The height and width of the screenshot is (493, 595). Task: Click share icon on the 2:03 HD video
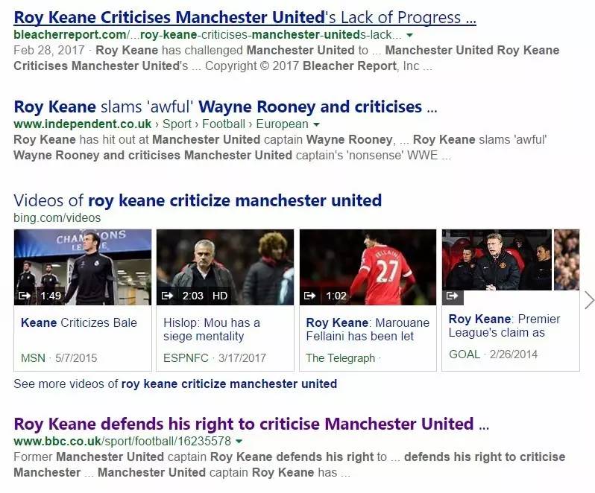tap(167, 296)
